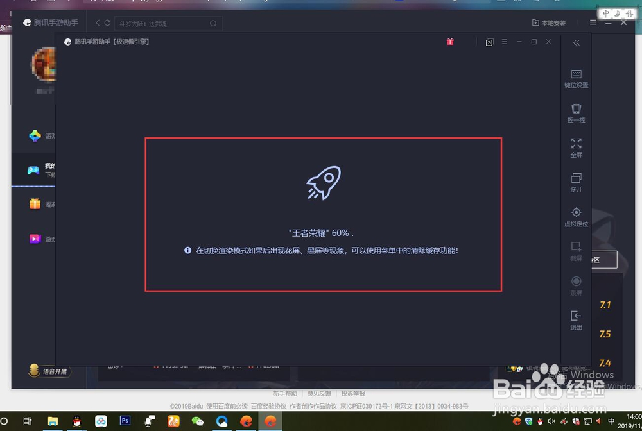The image size is (642, 431).
Task: Click the search magnifier icon
Action: pyautogui.click(x=213, y=24)
